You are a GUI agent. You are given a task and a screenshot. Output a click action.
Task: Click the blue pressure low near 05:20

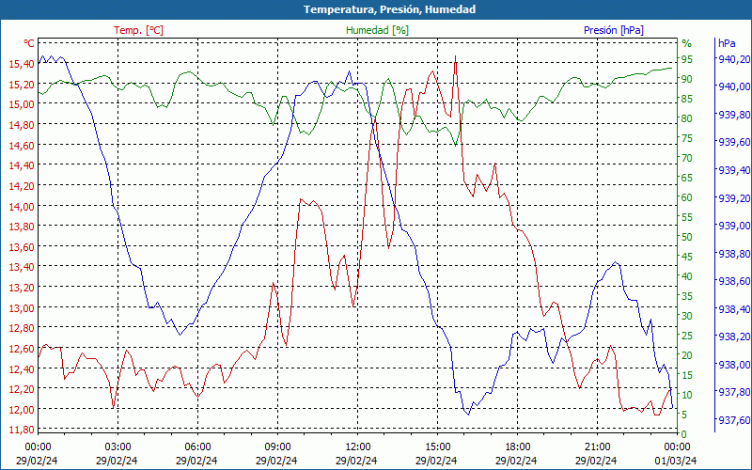click(x=180, y=335)
